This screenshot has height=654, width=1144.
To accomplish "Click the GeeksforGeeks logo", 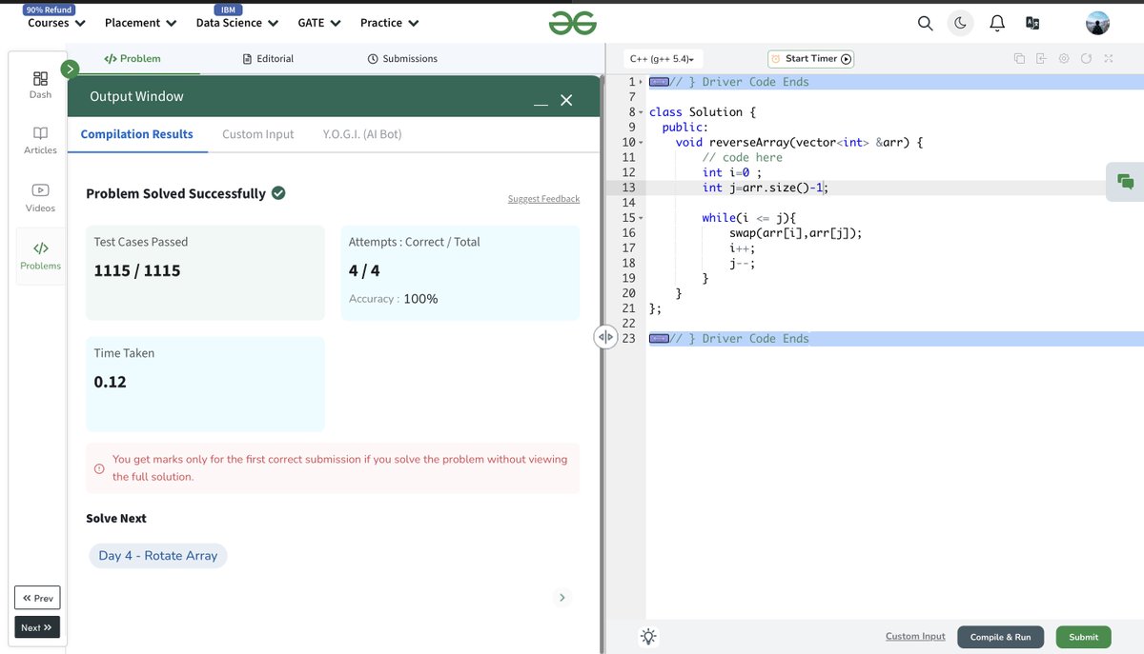I will (x=572, y=23).
